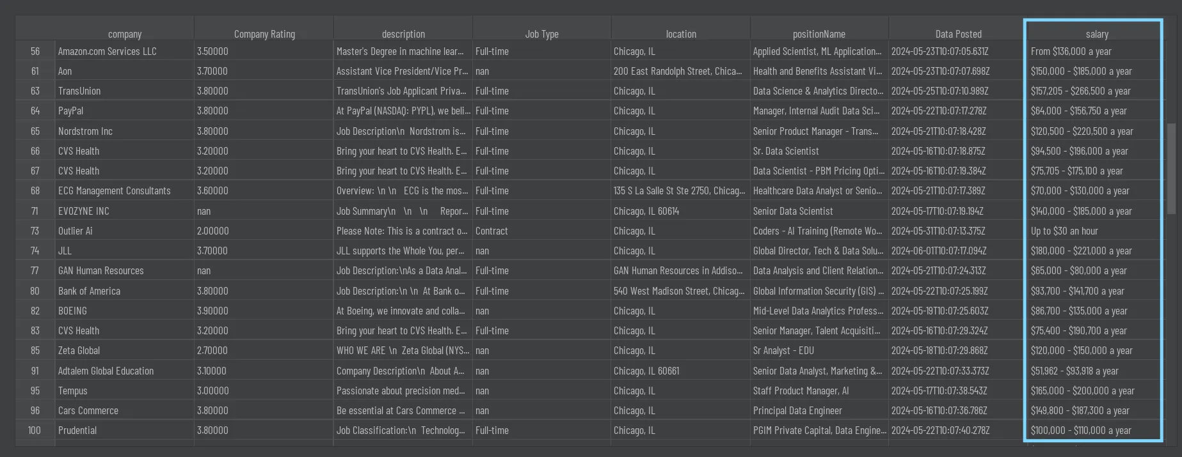
Task: Select the 3.50000 rating cell
Action: click(x=264, y=51)
